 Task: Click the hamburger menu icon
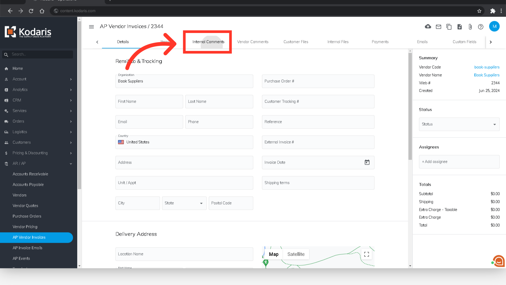(x=91, y=27)
